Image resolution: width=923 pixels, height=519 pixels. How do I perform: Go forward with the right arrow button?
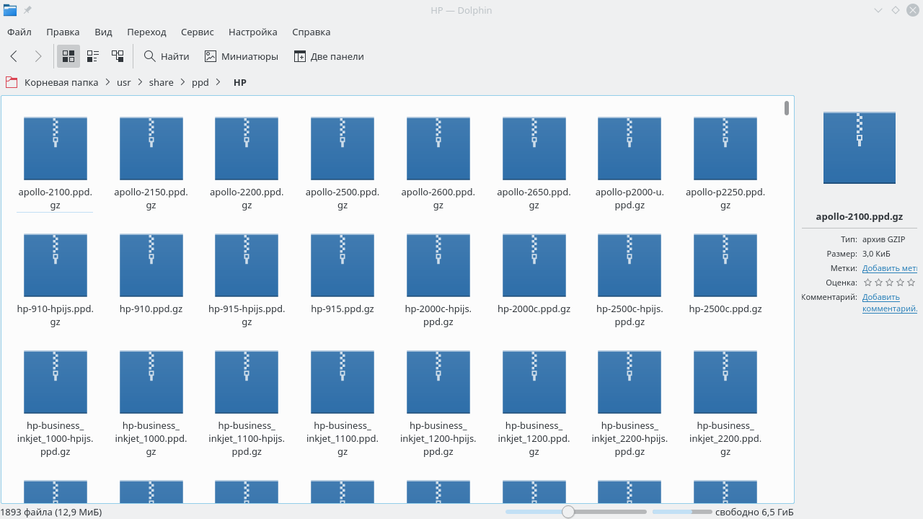pos(38,56)
